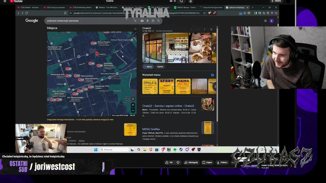The height and width of the screenshot is (183, 326).
Task: Click the google.com address bar URL
Action: pyautogui.click(x=137, y=13)
